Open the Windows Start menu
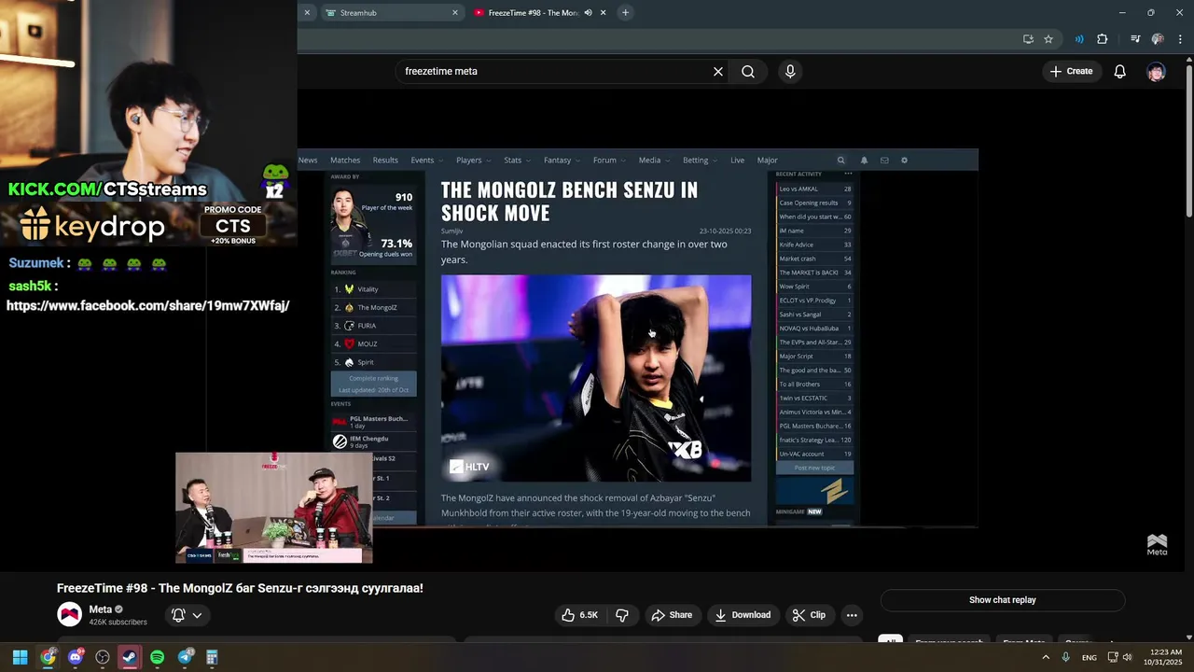The image size is (1194, 672). (x=20, y=657)
